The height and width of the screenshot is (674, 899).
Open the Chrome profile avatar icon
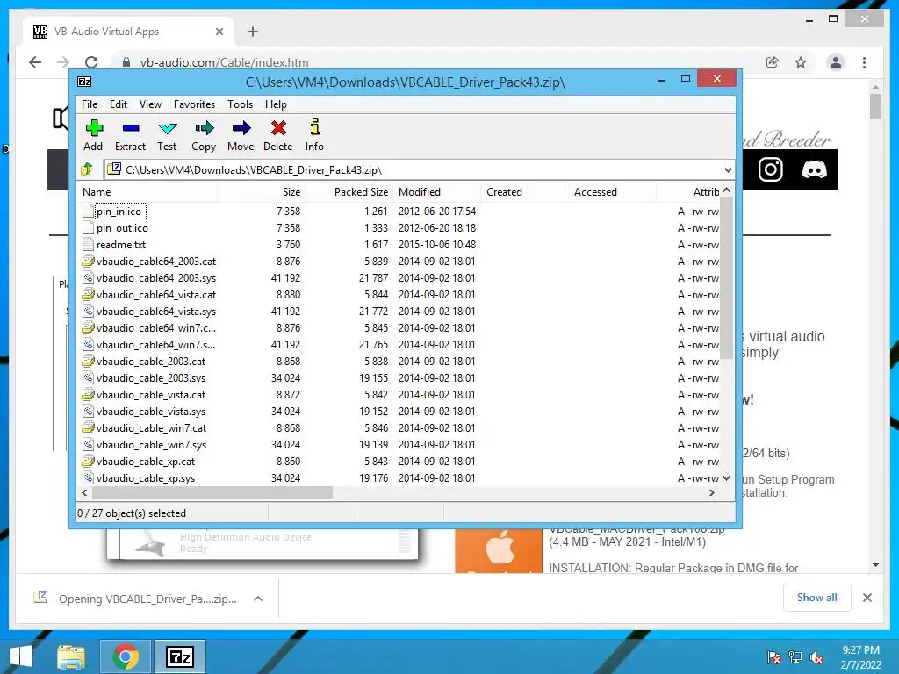pyautogui.click(x=836, y=62)
